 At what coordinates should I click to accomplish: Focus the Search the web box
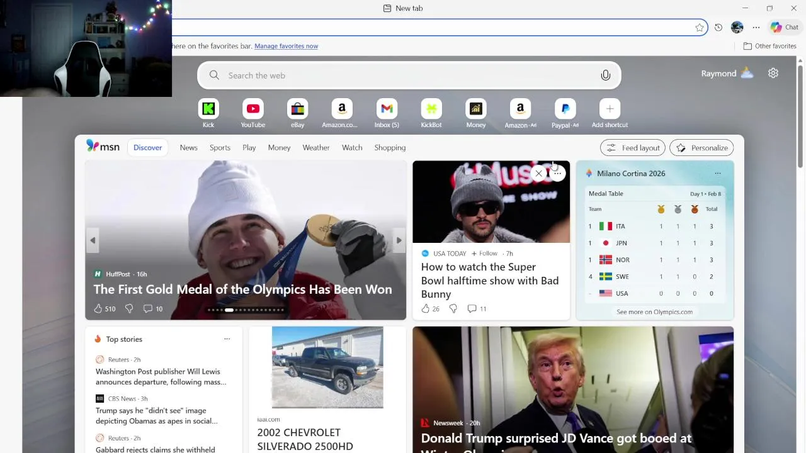pyautogui.click(x=409, y=75)
